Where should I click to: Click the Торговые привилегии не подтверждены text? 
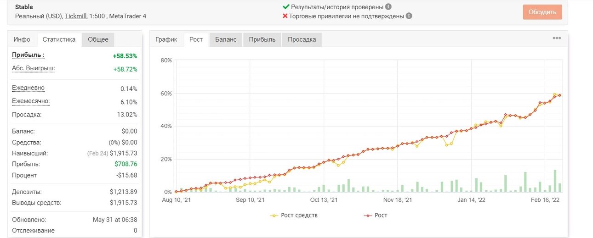click(x=347, y=16)
